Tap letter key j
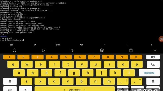The width and height of the screenshot is (163, 91). [101, 73]
